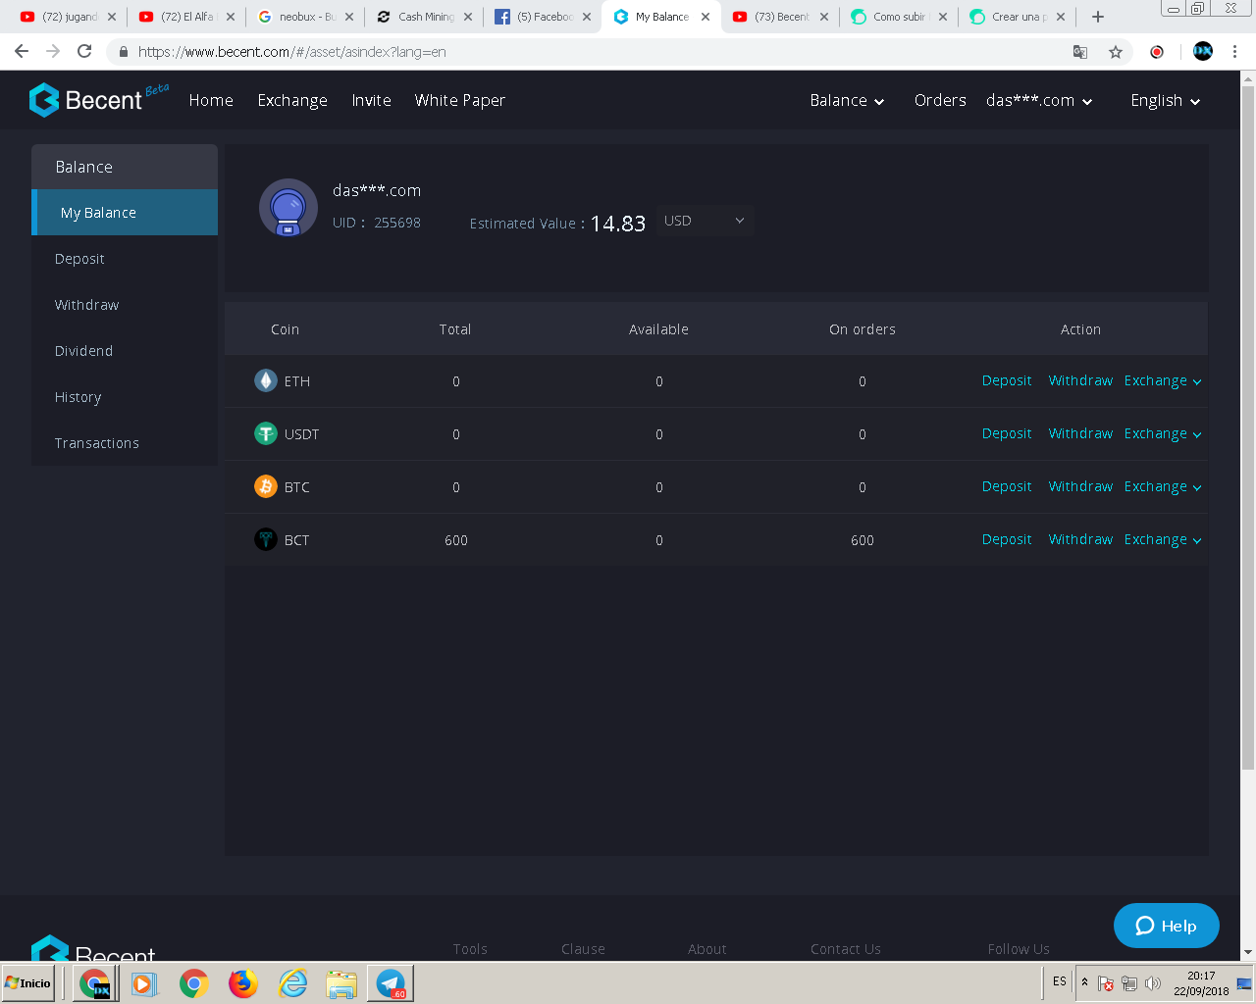Click Deposit link for ETH
This screenshot has height=1004, width=1256.
1007,380
